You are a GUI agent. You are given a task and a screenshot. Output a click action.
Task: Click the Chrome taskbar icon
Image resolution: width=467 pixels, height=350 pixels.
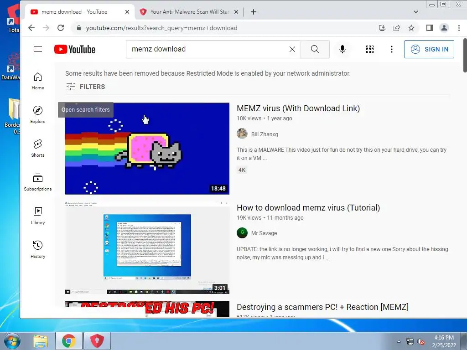coord(69,341)
